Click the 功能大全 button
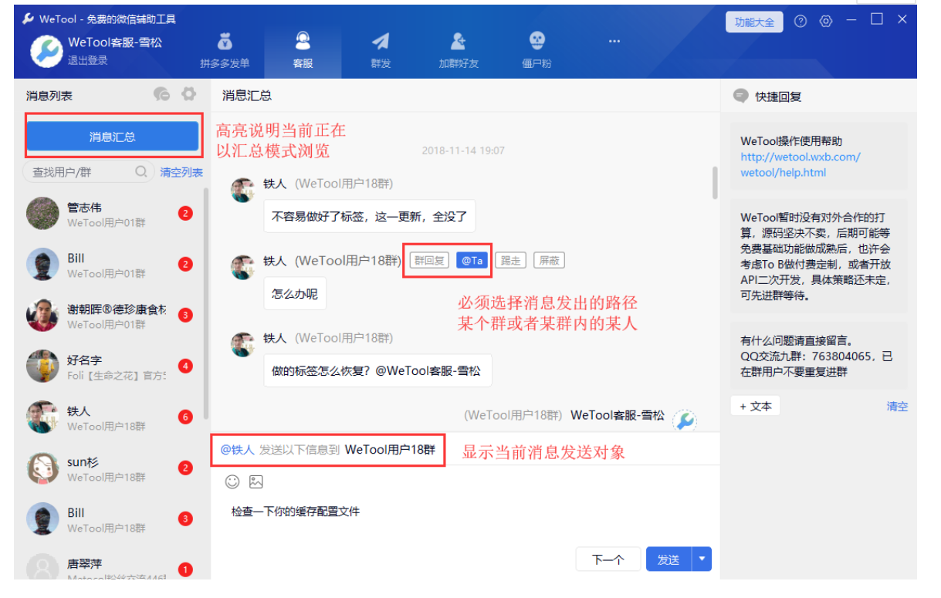 point(754,22)
